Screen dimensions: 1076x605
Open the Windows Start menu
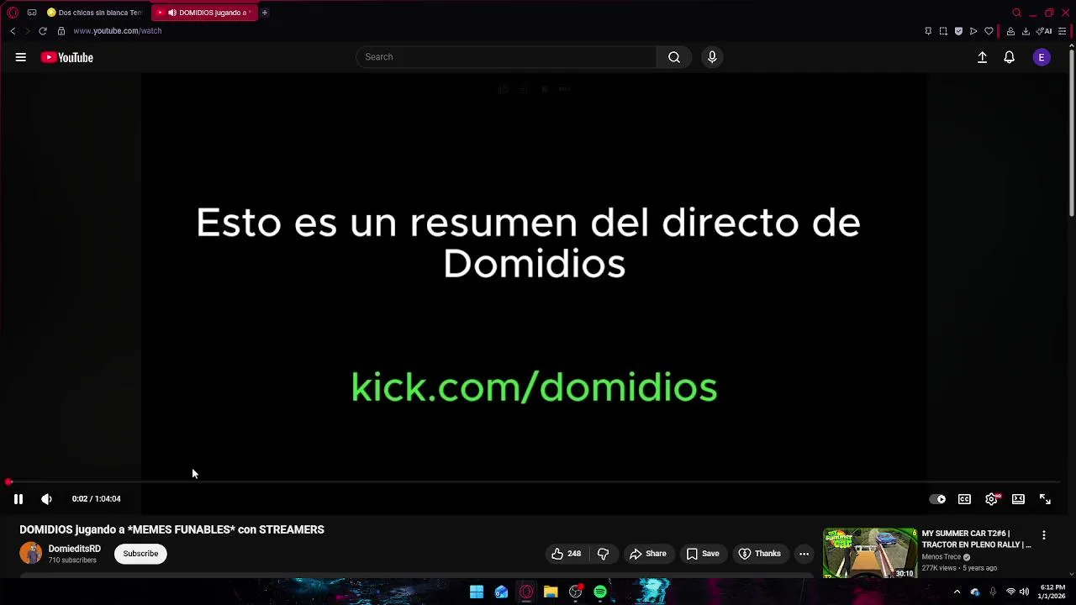pos(477,592)
